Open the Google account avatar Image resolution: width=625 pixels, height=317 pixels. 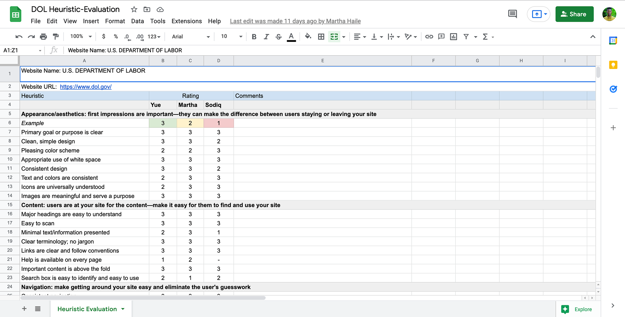pos(609,14)
